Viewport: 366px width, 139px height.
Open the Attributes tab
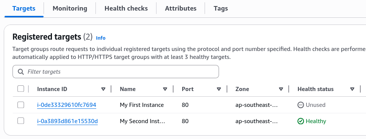point(181,8)
